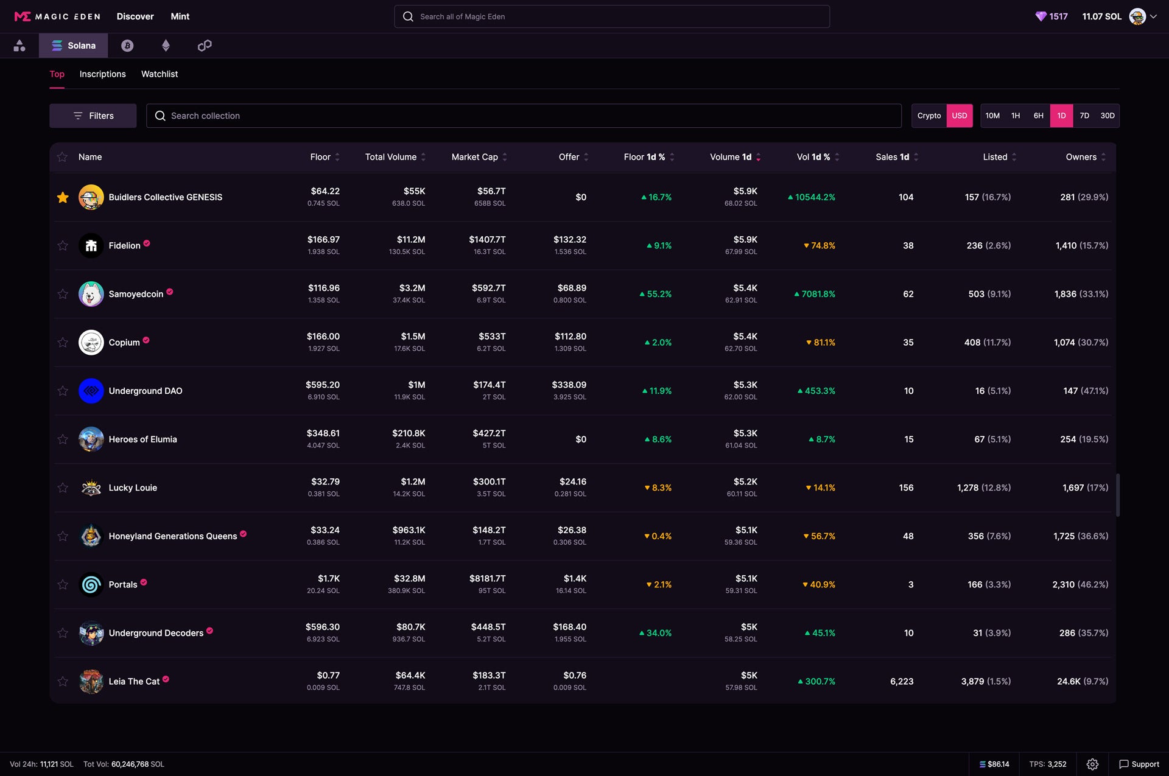
Task: Switch to the Bitcoin chain icon
Action: (127, 46)
